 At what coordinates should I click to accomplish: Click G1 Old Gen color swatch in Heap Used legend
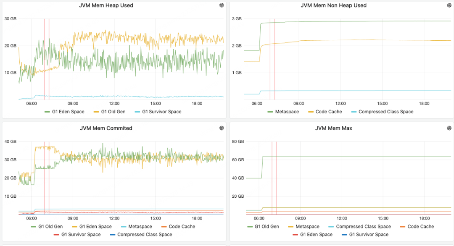click(95, 112)
